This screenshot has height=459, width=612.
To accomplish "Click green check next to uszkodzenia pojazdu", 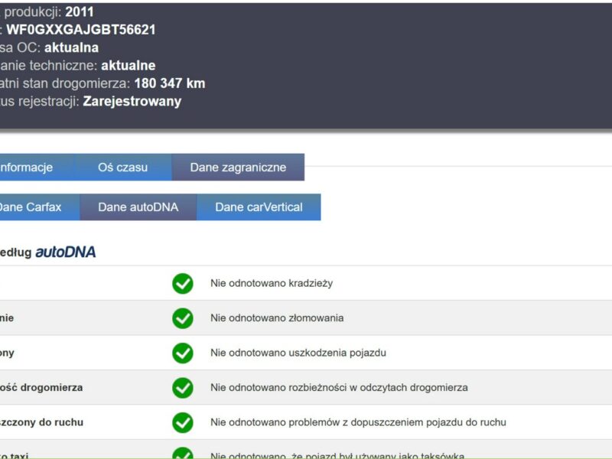I will [183, 353].
